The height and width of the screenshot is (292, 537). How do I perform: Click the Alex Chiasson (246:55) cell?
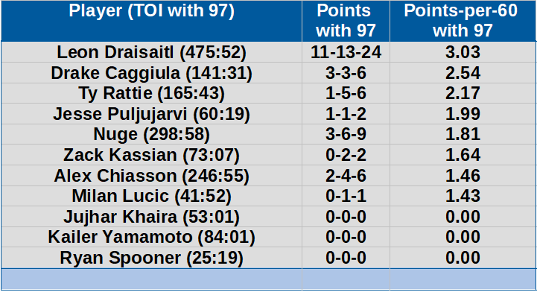point(151,176)
